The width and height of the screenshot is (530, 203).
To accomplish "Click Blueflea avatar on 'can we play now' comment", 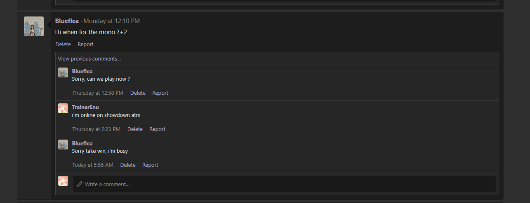I will (x=63, y=72).
